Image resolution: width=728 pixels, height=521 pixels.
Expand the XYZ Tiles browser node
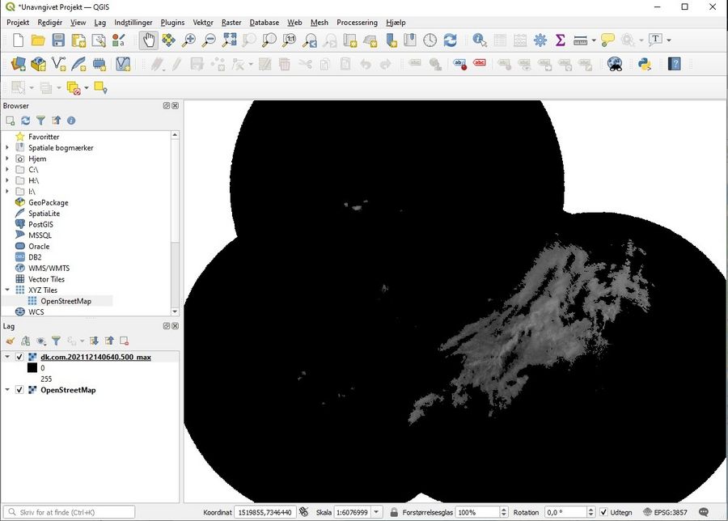click(8, 290)
